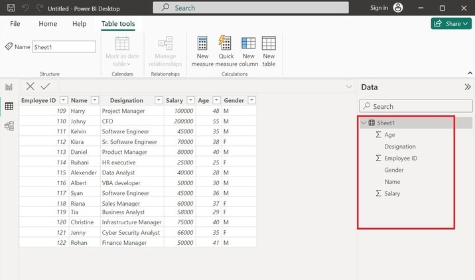Image resolution: width=475 pixels, height=280 pixels.
Task: Click the Sign in button
Action: coord(379,8)
